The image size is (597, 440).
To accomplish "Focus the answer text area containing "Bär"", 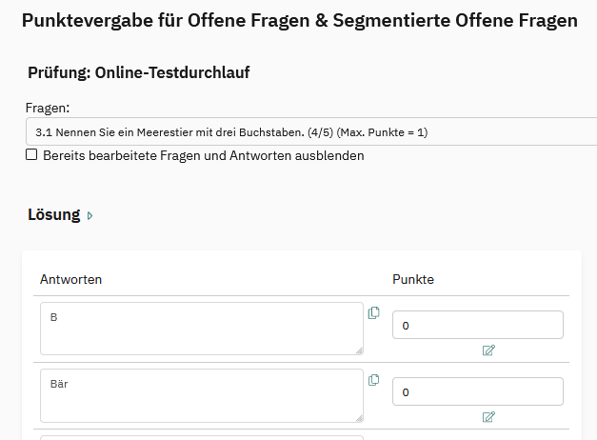I will 201,395.
